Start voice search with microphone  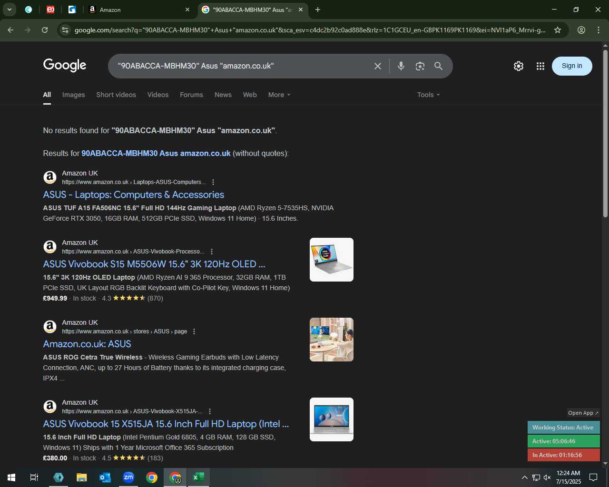[401, 66]
